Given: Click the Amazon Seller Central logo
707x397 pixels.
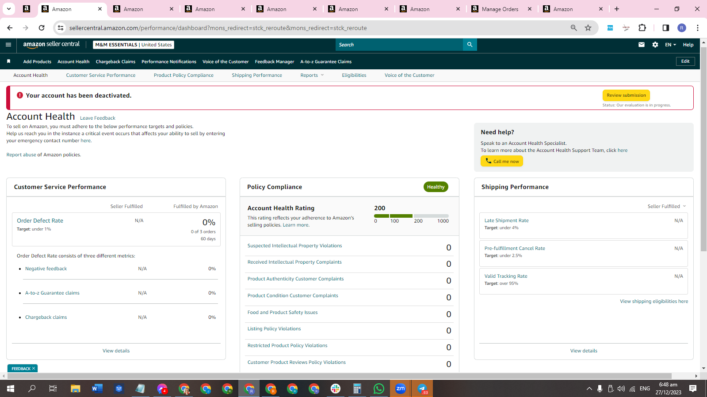Looking at the screenshot, I should click(51, 45).
